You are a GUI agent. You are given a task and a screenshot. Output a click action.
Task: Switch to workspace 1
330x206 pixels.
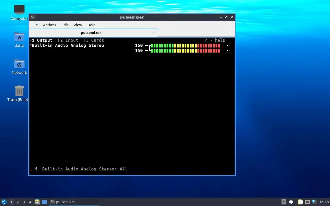[x=11, y=202]
